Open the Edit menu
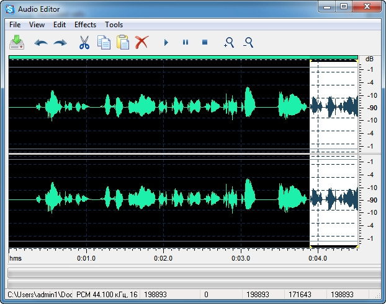This screenshot has width=386, height=304. [x=60, y=25]
